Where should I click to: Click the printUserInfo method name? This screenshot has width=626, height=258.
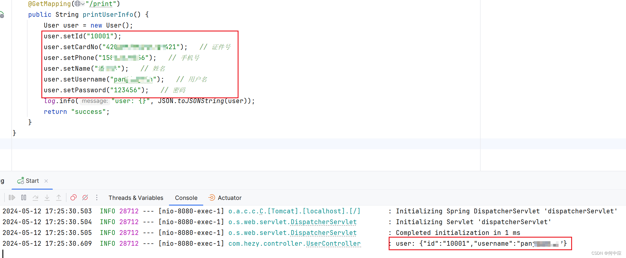point(108,15)
